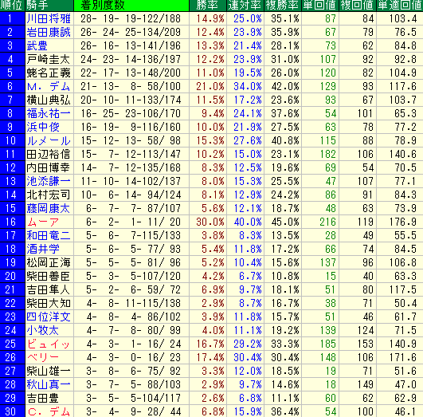Select jockey ベリー in row 26
The image size is (423, 417).
click(43, 357)
